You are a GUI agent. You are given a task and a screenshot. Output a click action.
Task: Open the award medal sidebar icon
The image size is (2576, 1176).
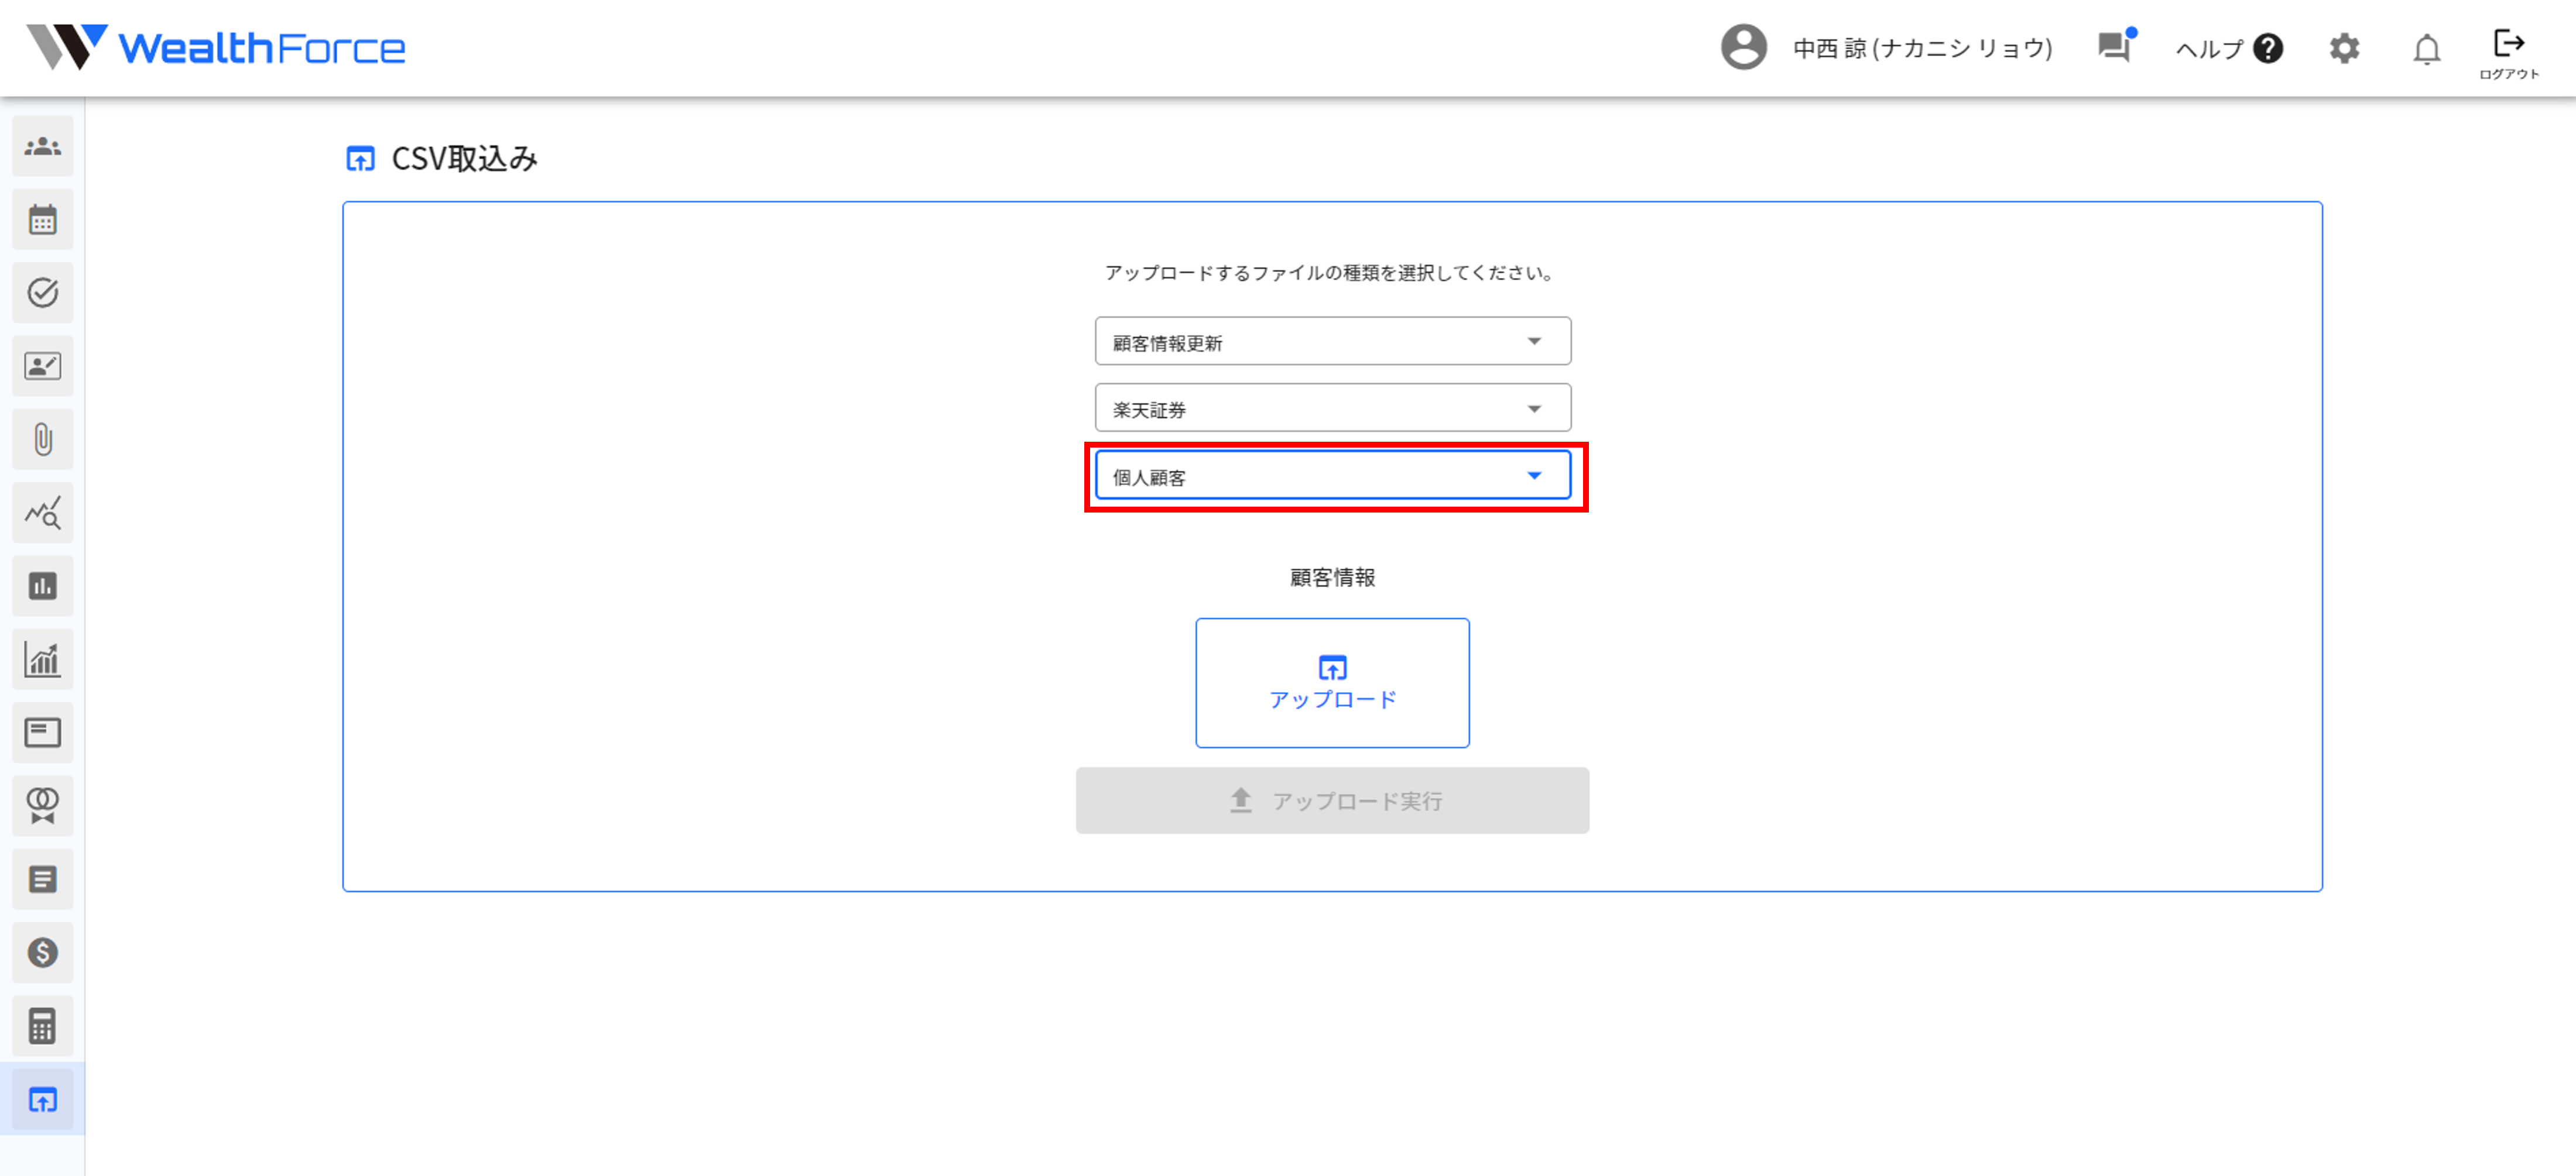42,805
